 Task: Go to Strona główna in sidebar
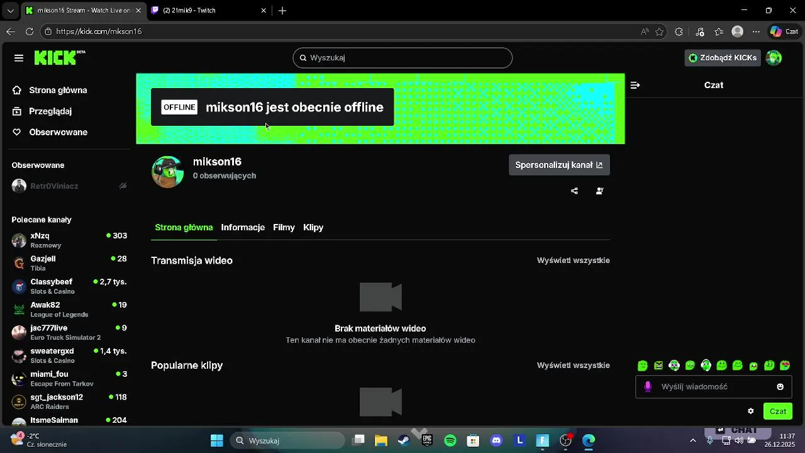(58, 90)
